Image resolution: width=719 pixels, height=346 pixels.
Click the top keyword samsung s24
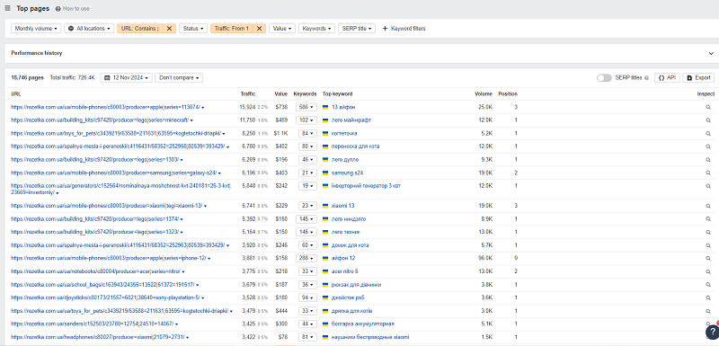pos(348,173)
